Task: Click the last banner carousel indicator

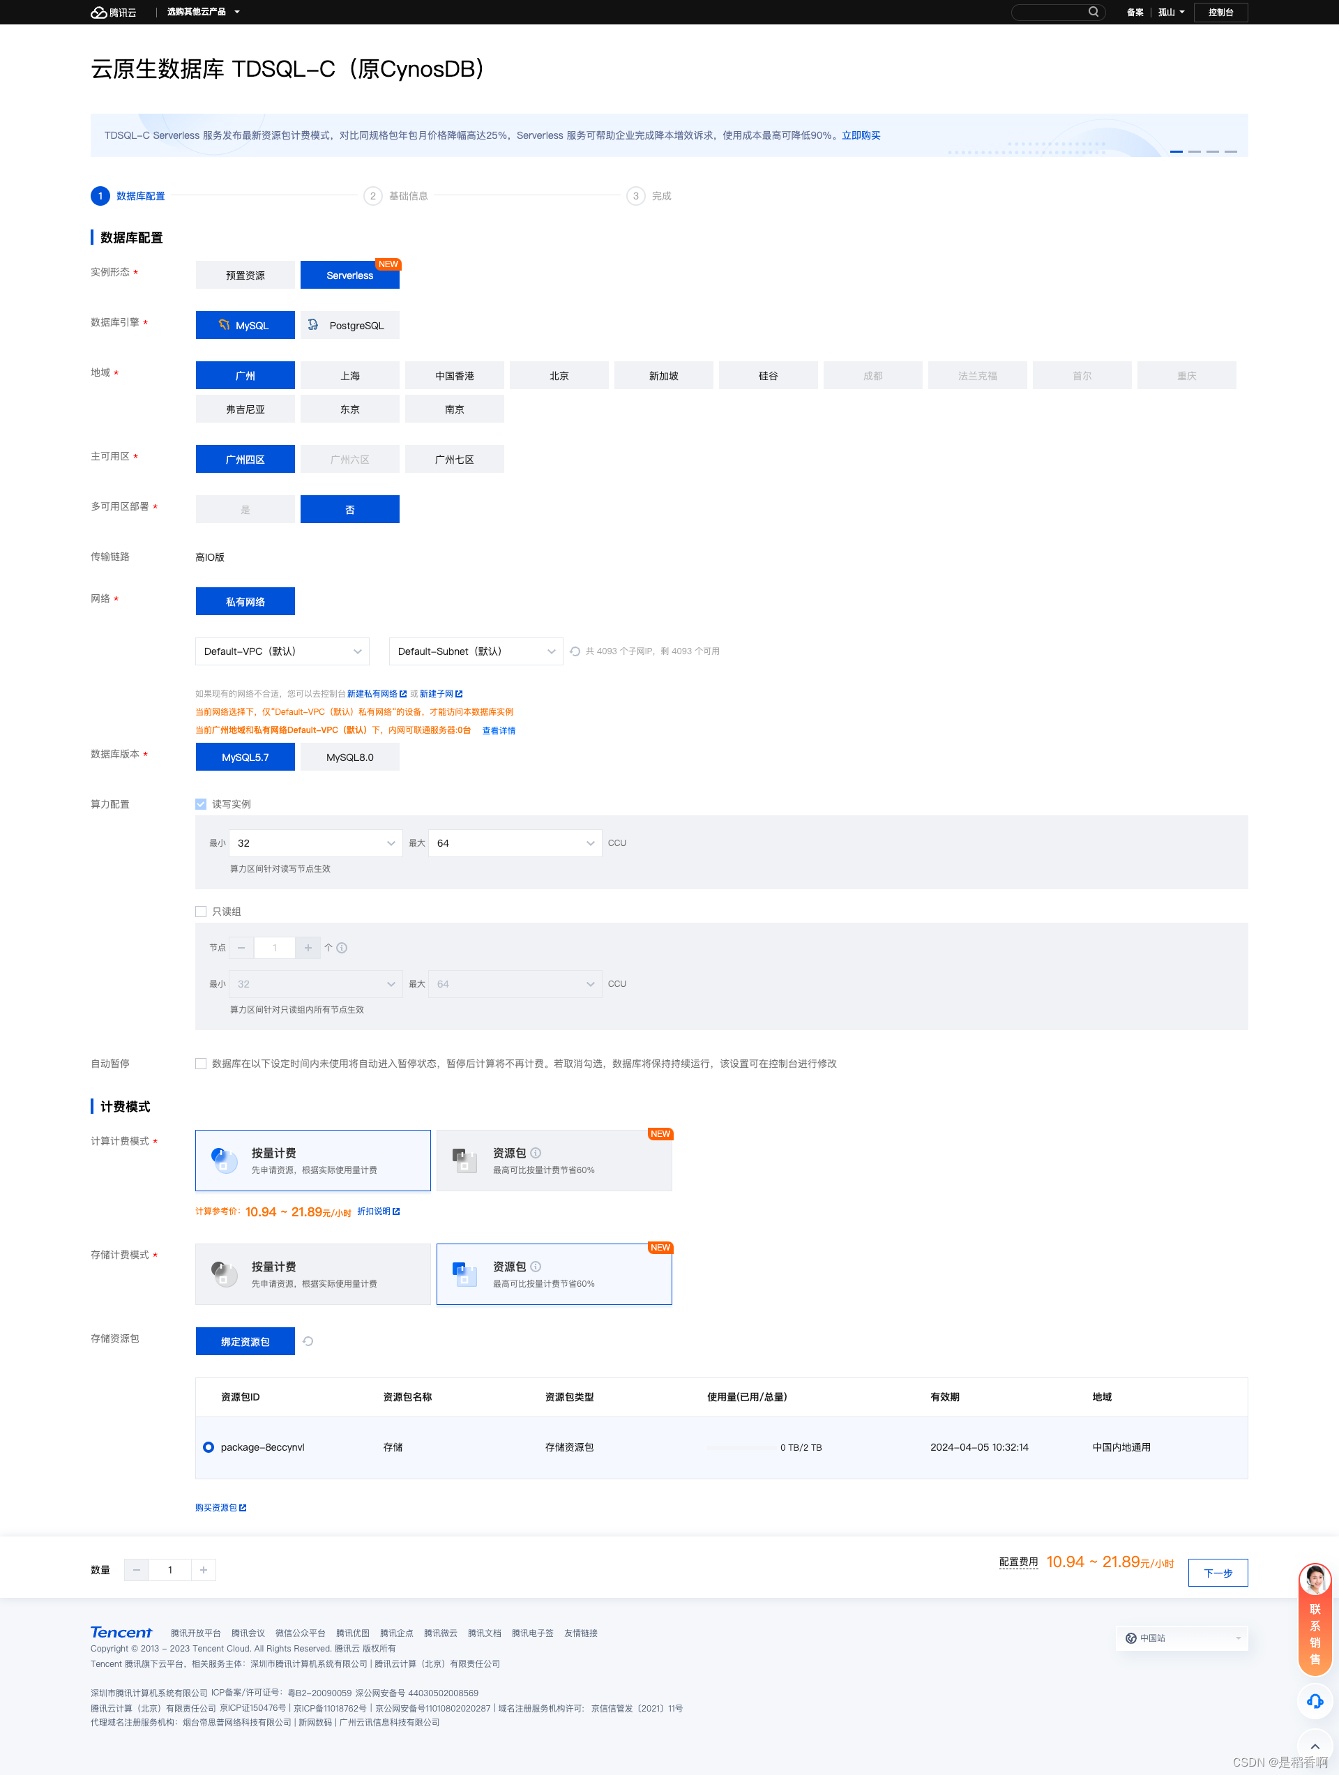Action: [1231, 151]
